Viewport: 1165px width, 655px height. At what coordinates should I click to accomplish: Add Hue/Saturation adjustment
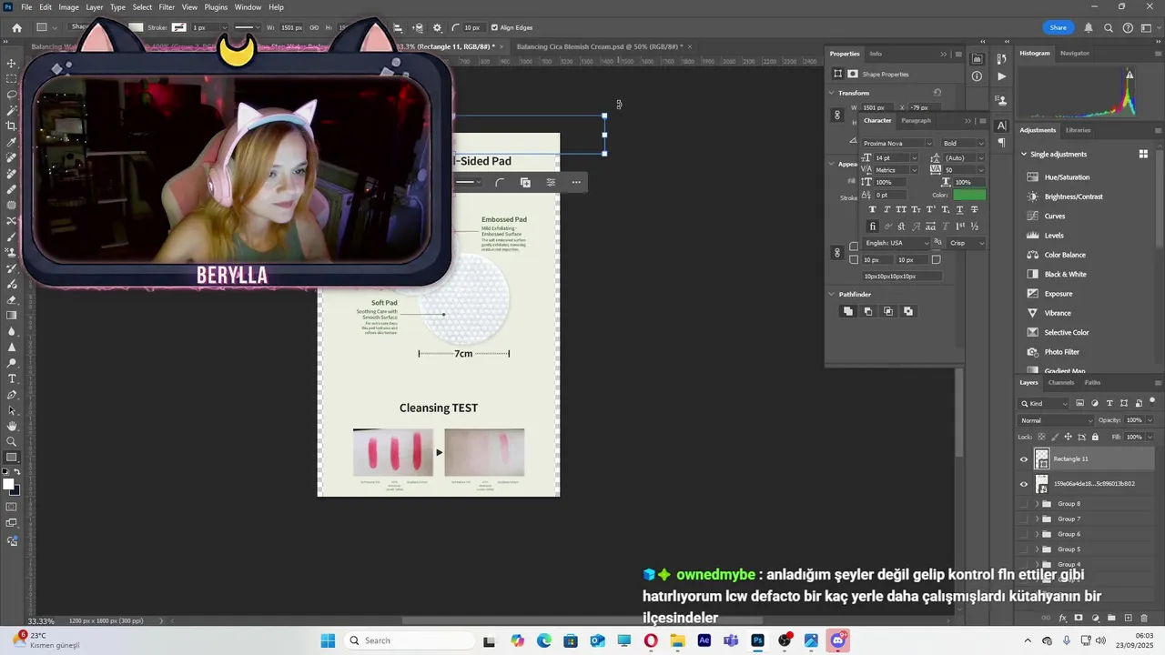tap(1067, 177)
